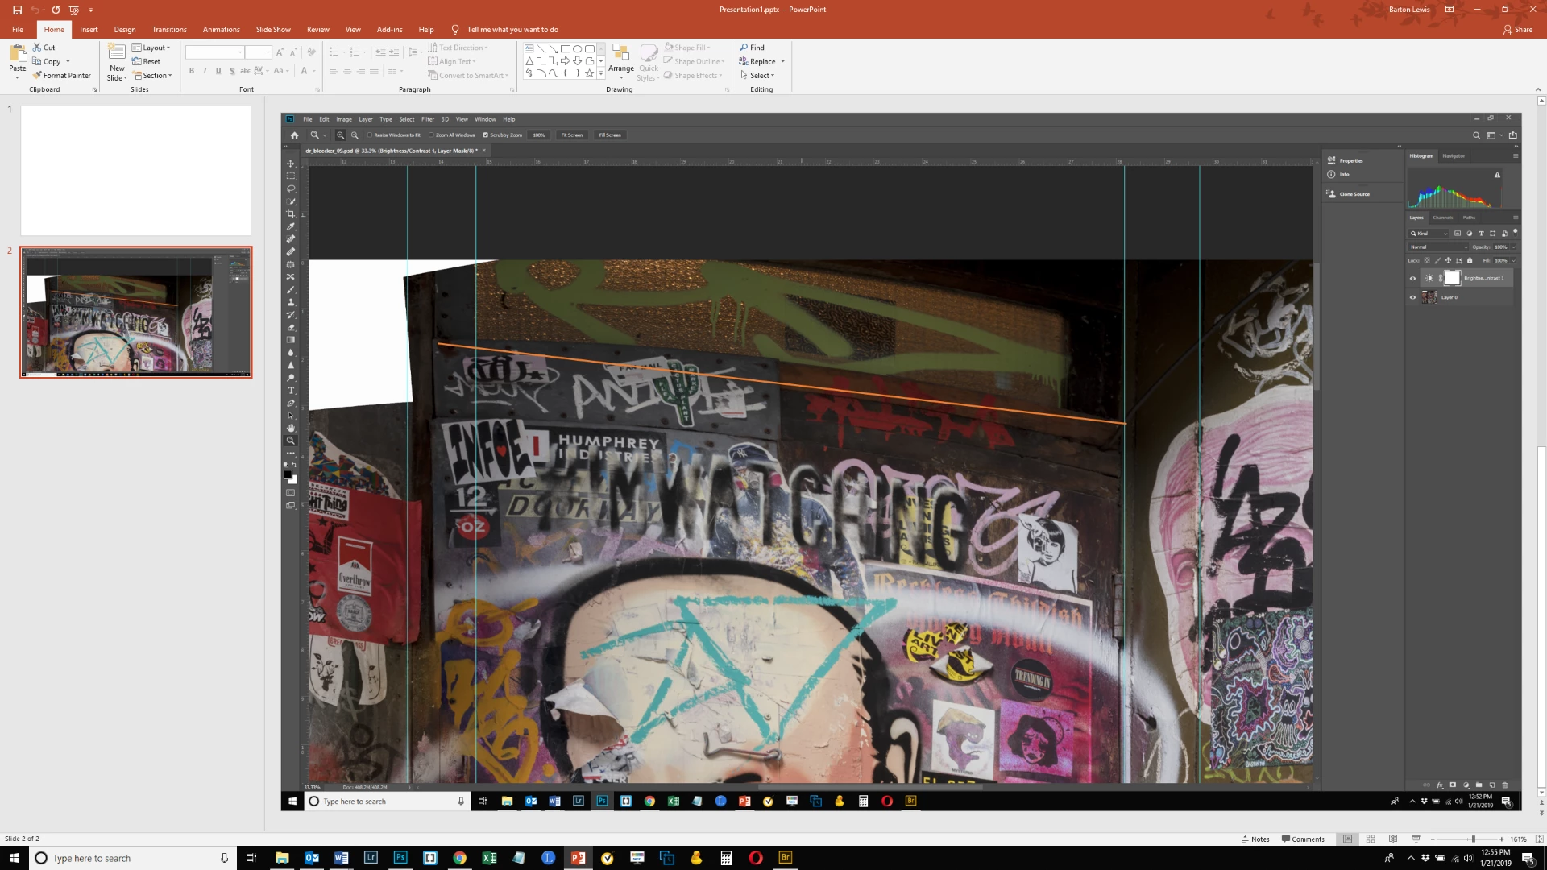
Task: Click the Find tool in Editing
Action: tap(752, 48)
